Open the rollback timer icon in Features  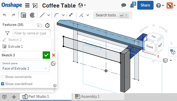(x=47, y=25)
